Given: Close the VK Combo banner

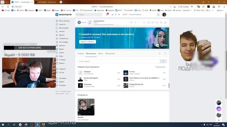Looking at the screenshot, I should [166, 30].
